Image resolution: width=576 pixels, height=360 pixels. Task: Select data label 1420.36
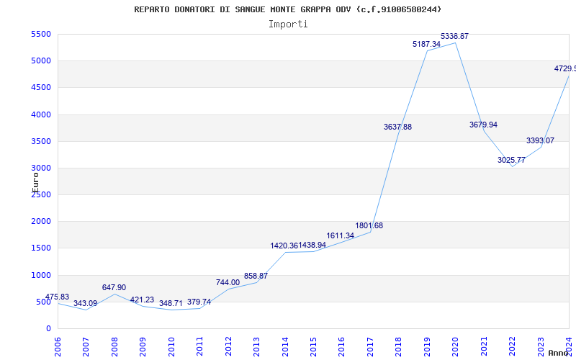284,246
